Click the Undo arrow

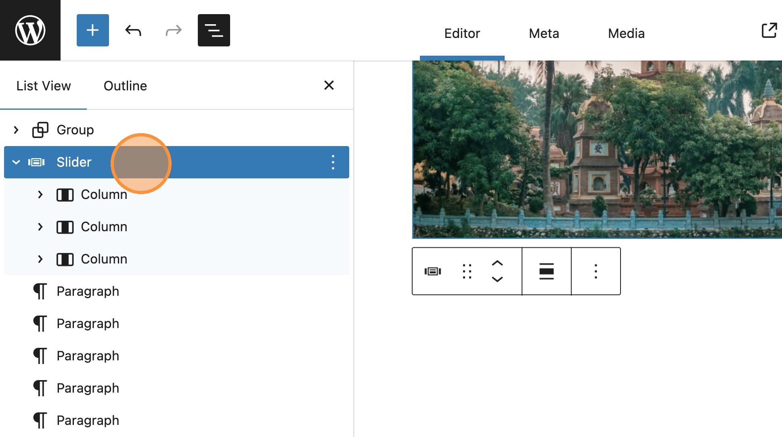133,30
